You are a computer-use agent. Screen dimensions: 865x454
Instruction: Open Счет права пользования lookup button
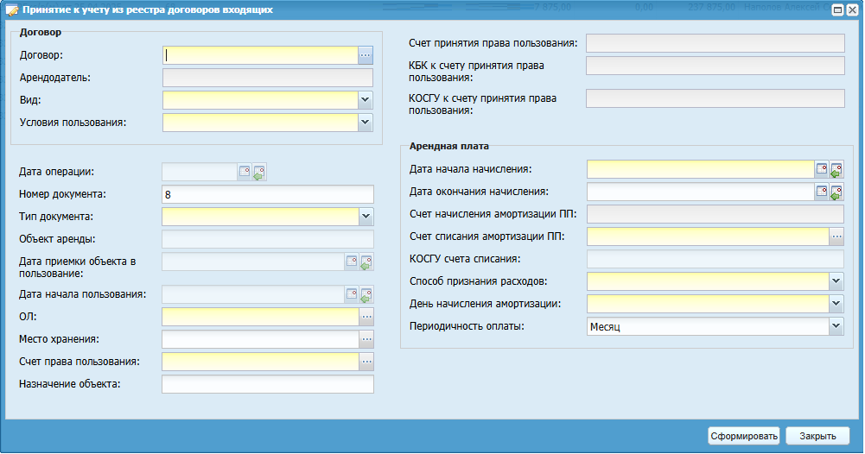pos(366,362)
